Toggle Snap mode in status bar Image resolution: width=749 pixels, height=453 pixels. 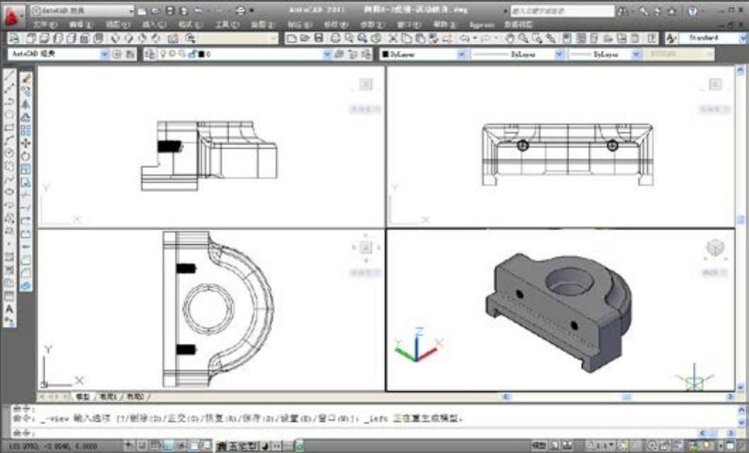pyautogui.click(x=142, y=446)
